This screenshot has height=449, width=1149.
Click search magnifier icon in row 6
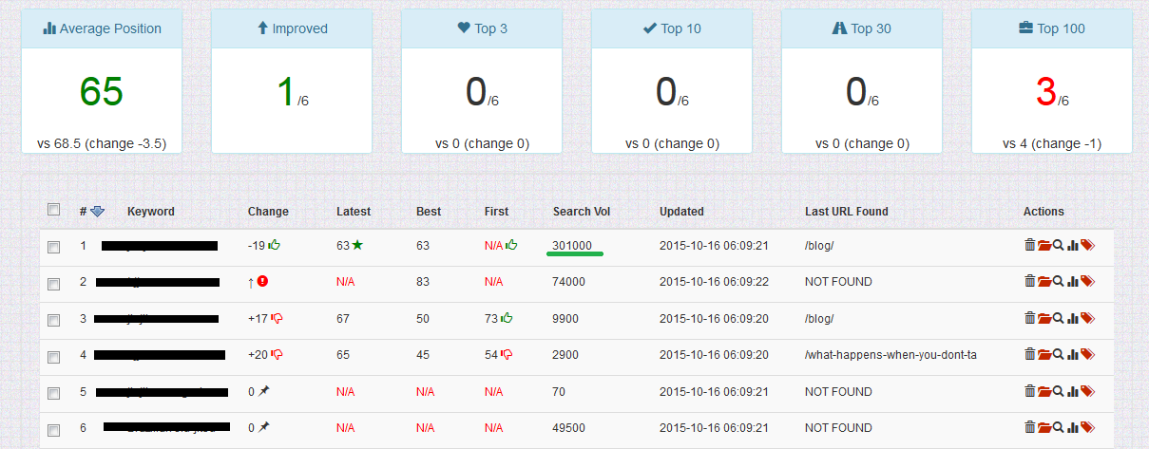click(x=1058, y=427)
